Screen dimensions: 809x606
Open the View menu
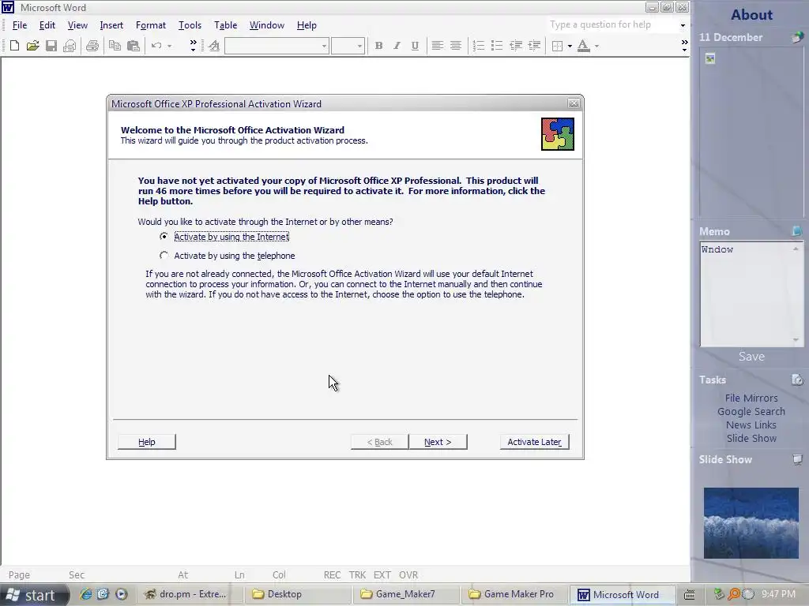click(x=77, y=25)
